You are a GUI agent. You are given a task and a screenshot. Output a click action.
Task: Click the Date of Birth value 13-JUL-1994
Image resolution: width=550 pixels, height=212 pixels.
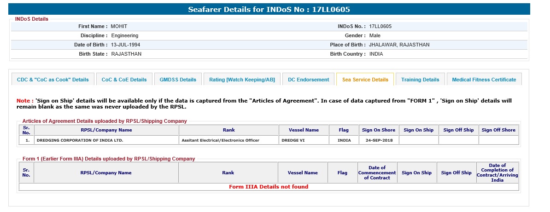pos(125,45)
